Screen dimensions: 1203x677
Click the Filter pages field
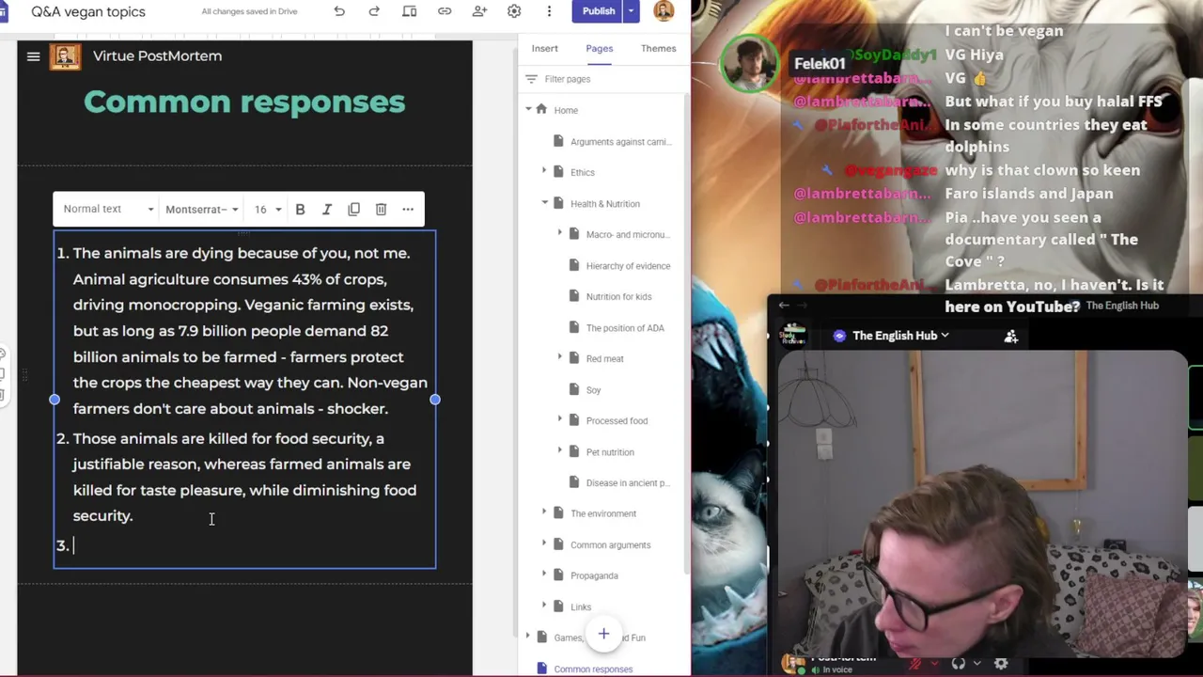601,79
